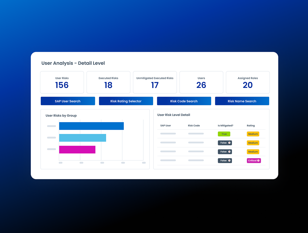Click the Medium badge in the True row

253,134
